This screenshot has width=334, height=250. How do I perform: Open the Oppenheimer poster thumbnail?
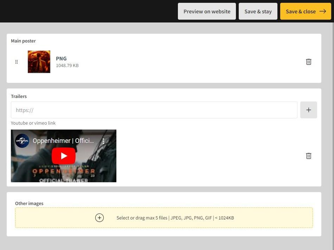point(39,62)
